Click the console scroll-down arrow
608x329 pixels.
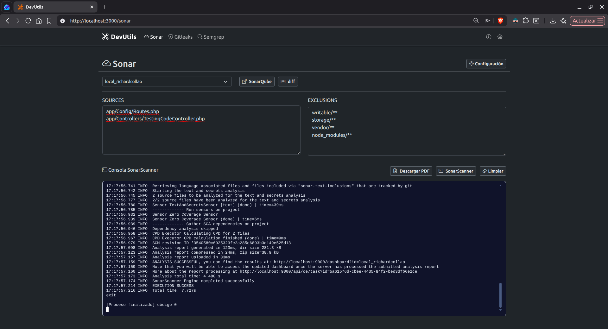pos(500,310)
